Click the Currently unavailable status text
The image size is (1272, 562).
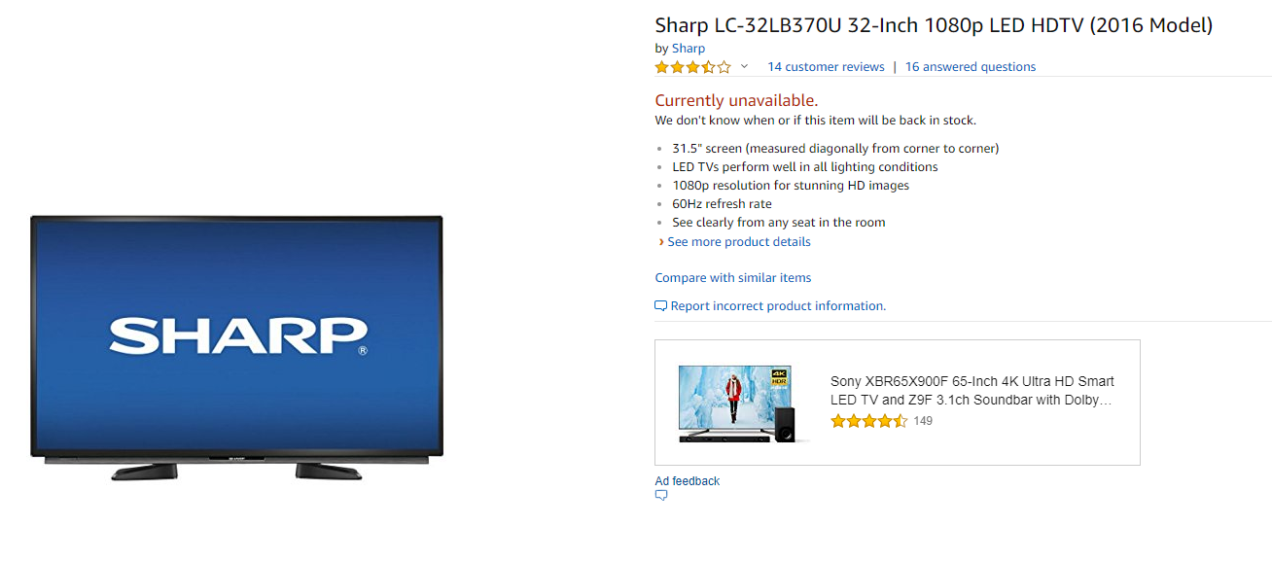point(736,100)
